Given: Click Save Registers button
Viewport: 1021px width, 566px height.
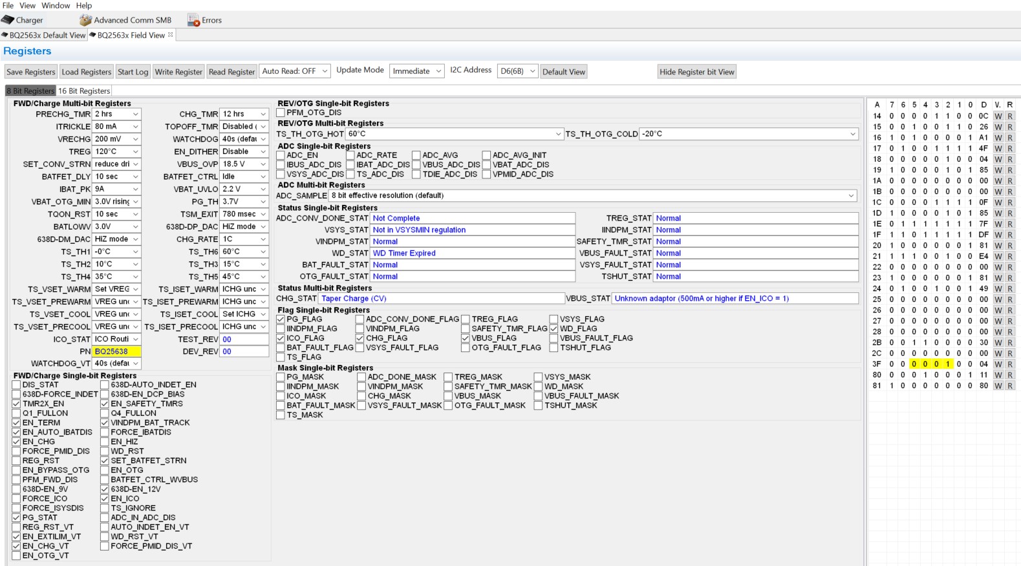Looking at the screenshot, I should (x=31, y=72).
